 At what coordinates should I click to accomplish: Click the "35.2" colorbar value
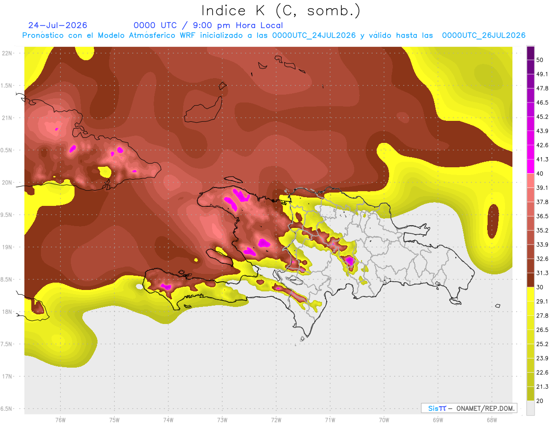[x=542, y=230]
